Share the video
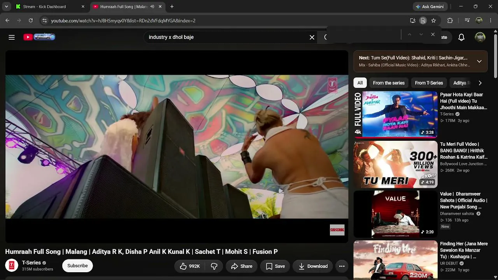 (242, 266)
